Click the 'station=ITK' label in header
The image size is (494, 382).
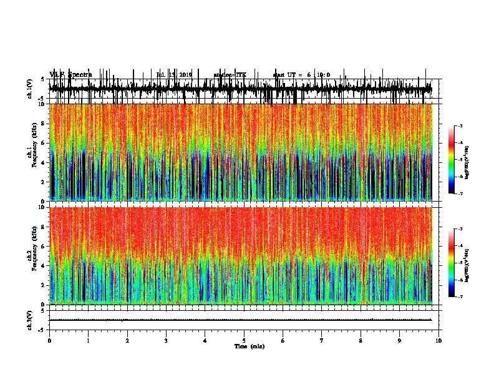230,75
